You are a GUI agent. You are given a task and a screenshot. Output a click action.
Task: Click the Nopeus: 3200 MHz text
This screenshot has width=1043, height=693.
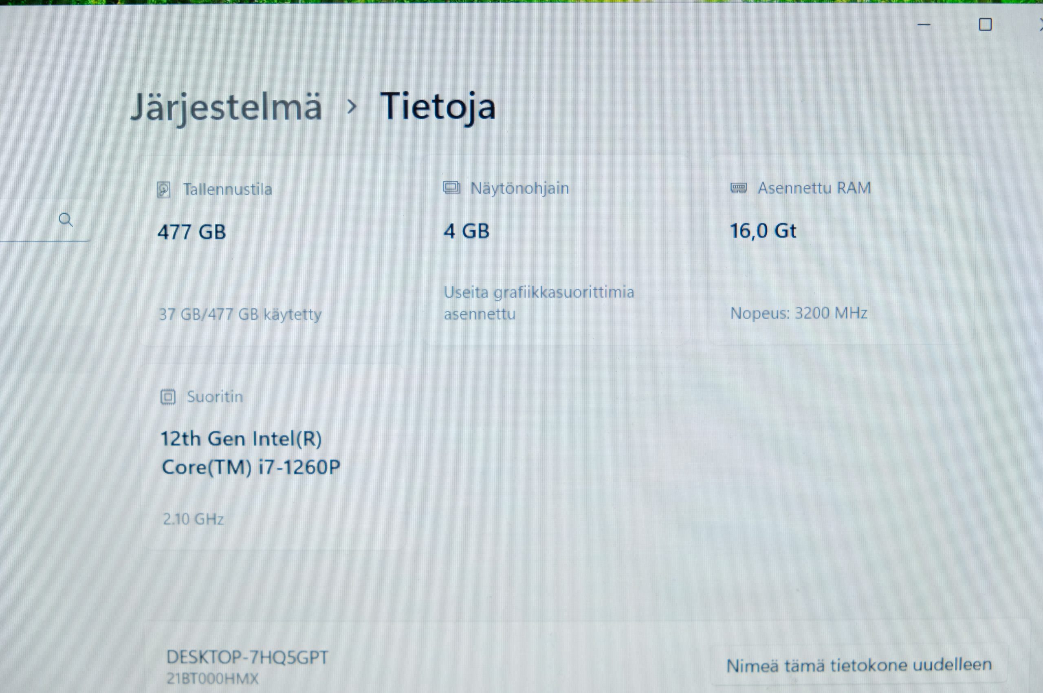[x=799, y=313]
